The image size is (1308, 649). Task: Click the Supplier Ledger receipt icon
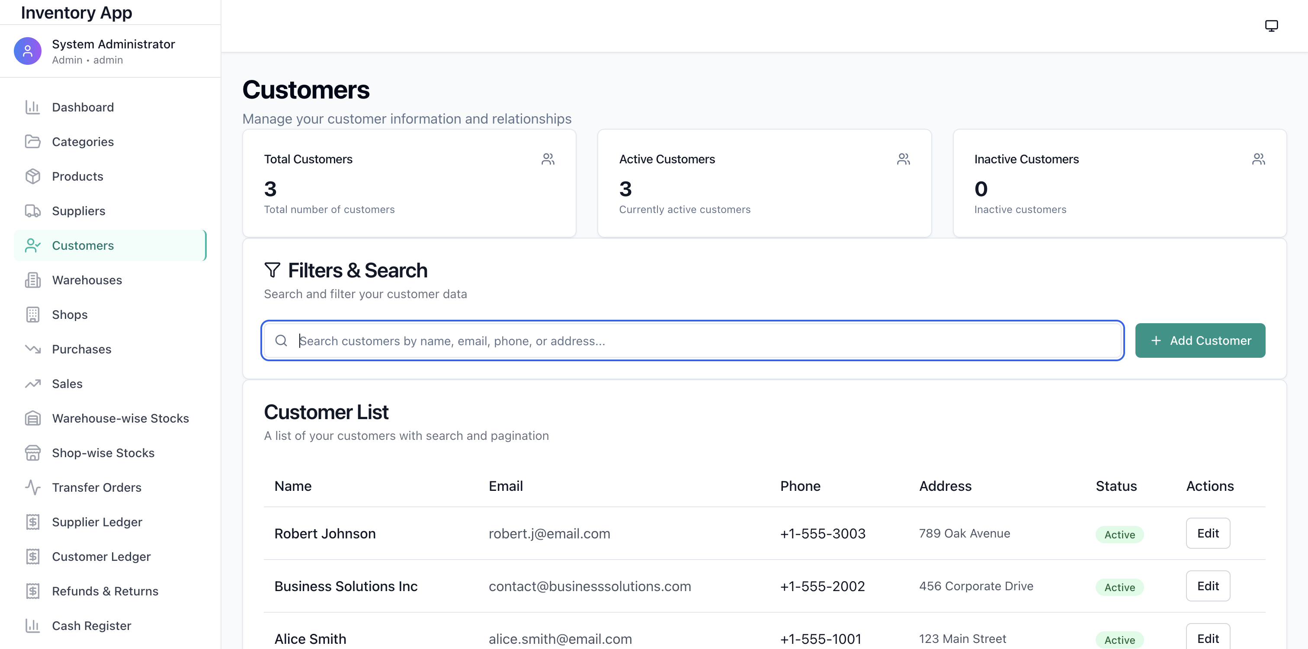32,522
